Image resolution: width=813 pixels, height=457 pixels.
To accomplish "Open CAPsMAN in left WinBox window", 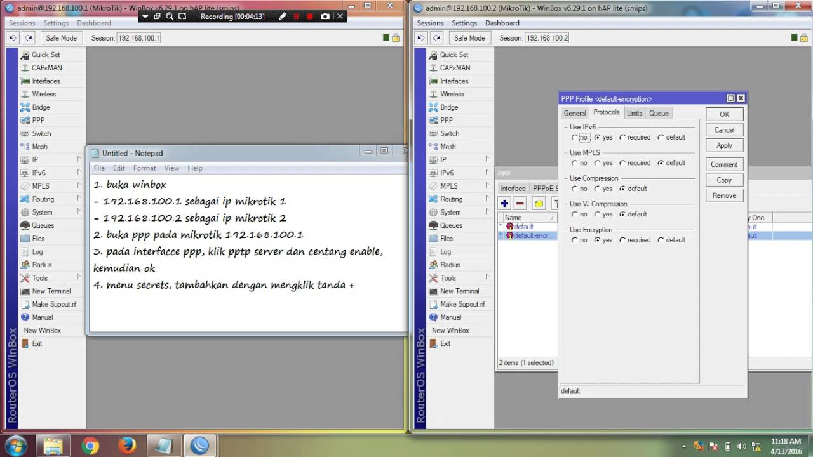I will click(x=46, y=68).
